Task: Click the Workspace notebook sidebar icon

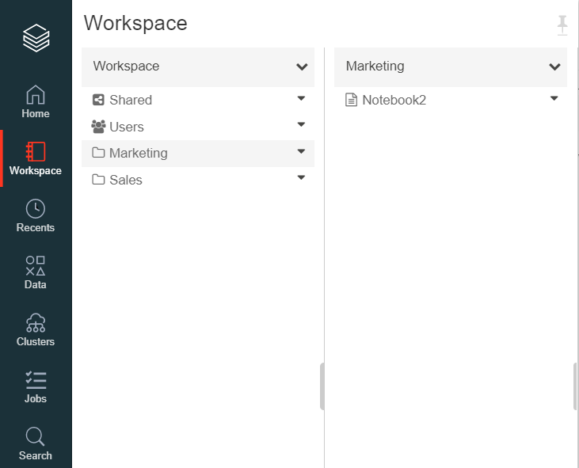Action: point(36,152)
